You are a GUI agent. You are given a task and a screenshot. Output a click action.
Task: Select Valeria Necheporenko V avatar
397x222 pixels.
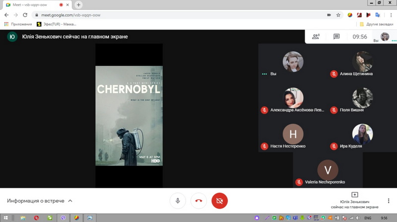(x=328, y=170)
